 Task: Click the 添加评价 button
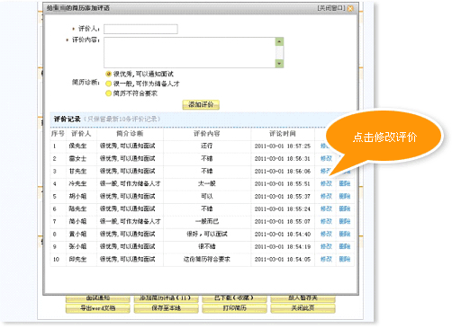coord(201,104)
